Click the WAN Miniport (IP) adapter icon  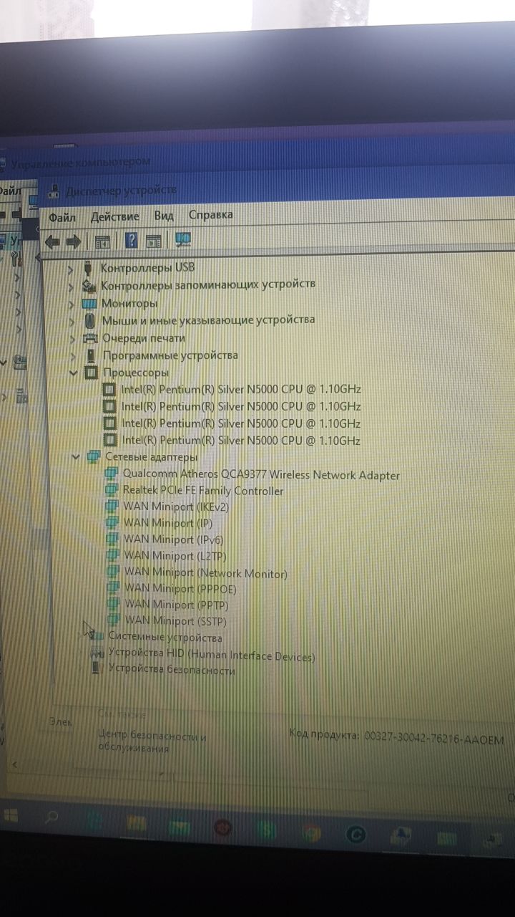pos(112,523)
